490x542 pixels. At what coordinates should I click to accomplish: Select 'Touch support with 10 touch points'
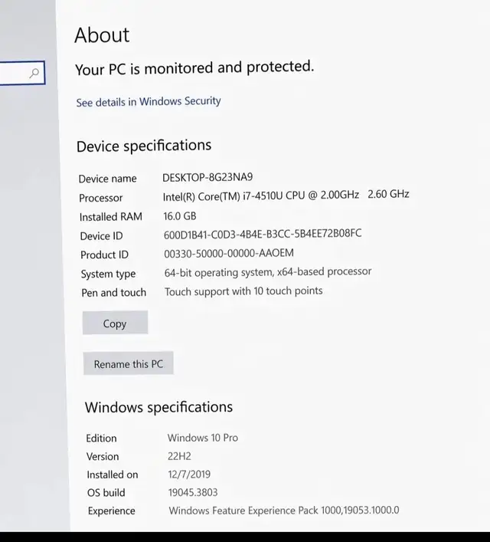click(243, 291)
